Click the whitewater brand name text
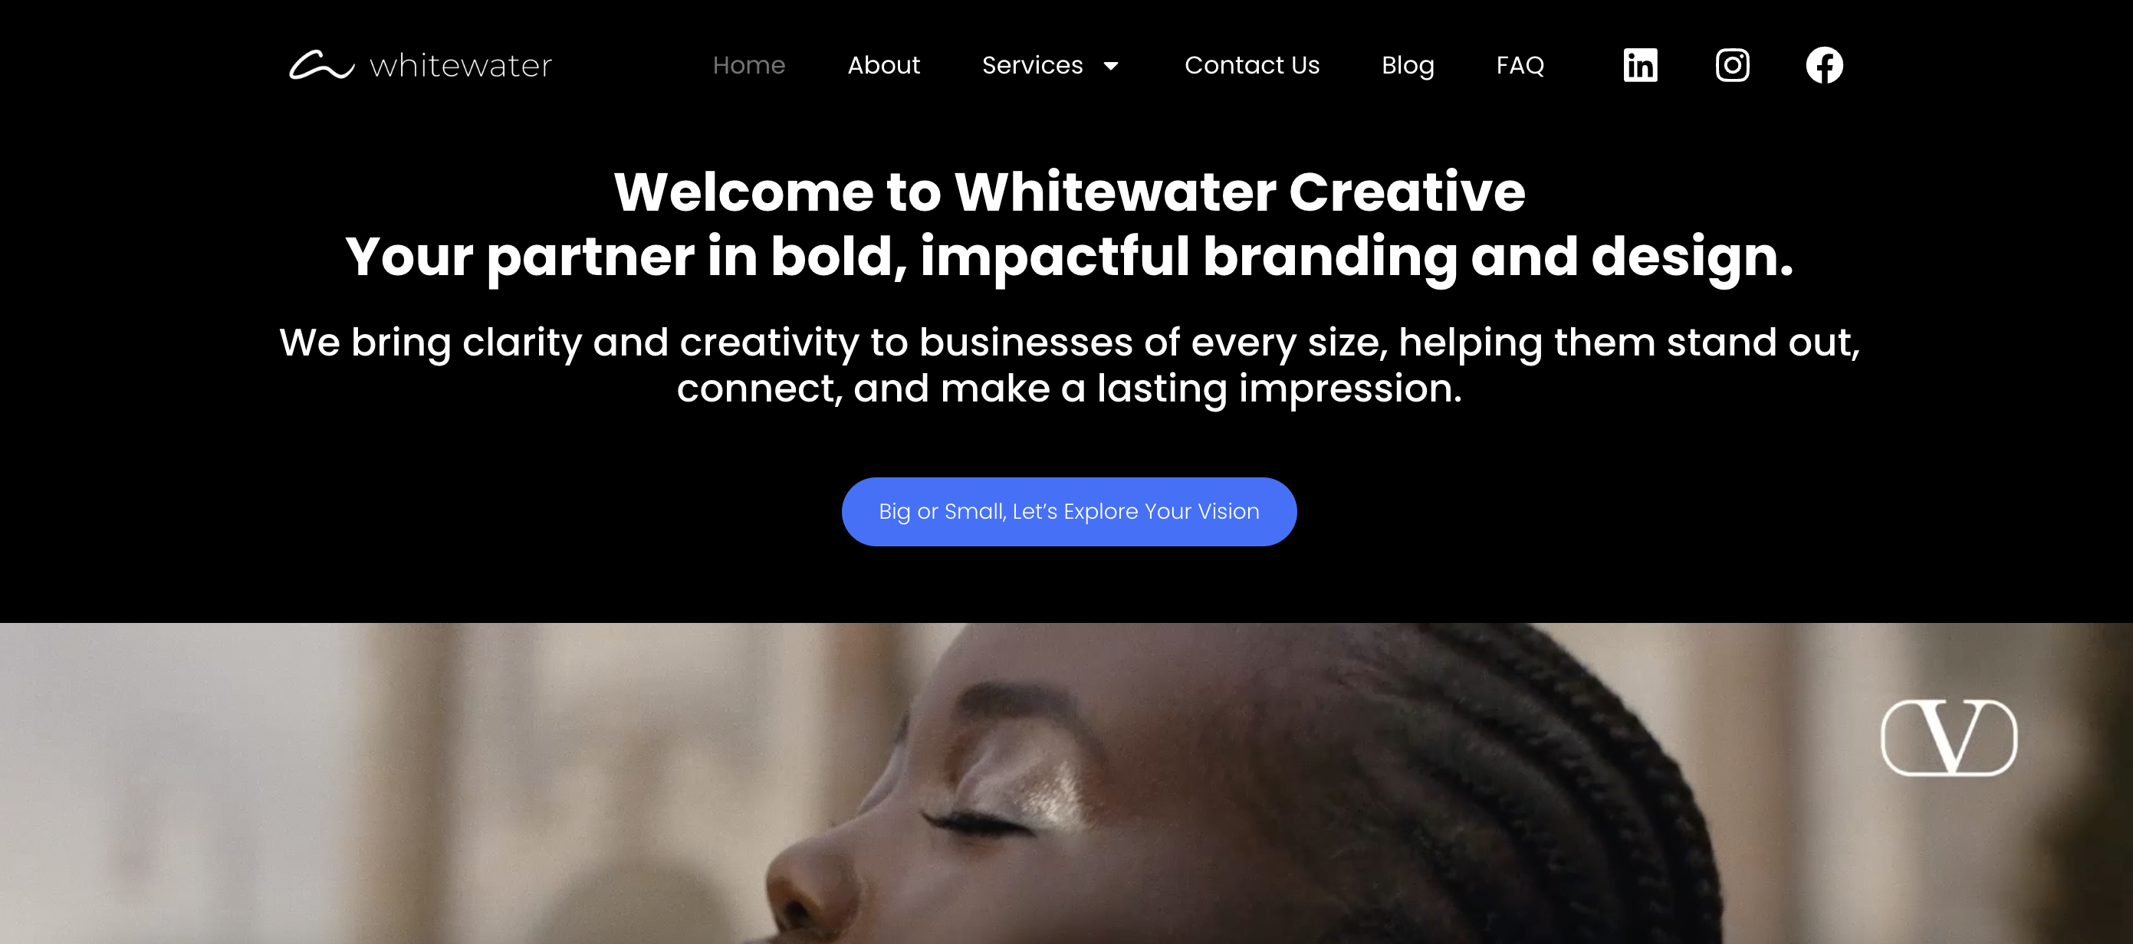Screen dimensions: 2133x944 tap(460, 65)
